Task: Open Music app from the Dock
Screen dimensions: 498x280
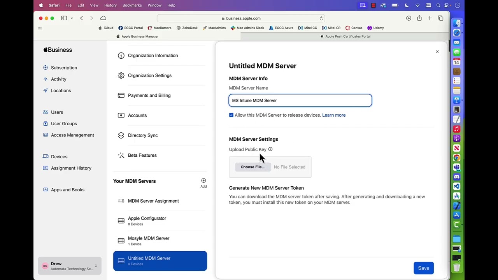Action: pos(457,129)
